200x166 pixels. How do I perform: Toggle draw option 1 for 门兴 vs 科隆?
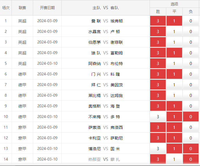174,74
